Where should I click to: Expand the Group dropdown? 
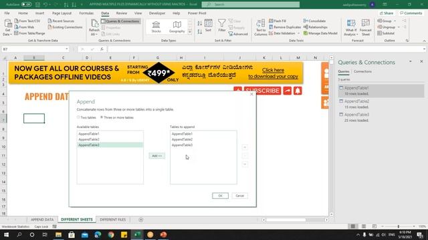pyautogui.click(x=395, y=21)
